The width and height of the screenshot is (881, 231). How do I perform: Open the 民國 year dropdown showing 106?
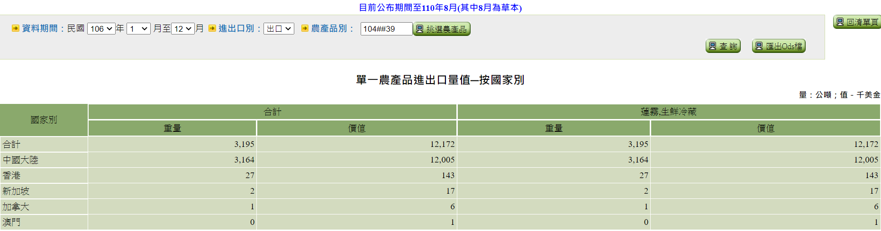coord(101,29)
